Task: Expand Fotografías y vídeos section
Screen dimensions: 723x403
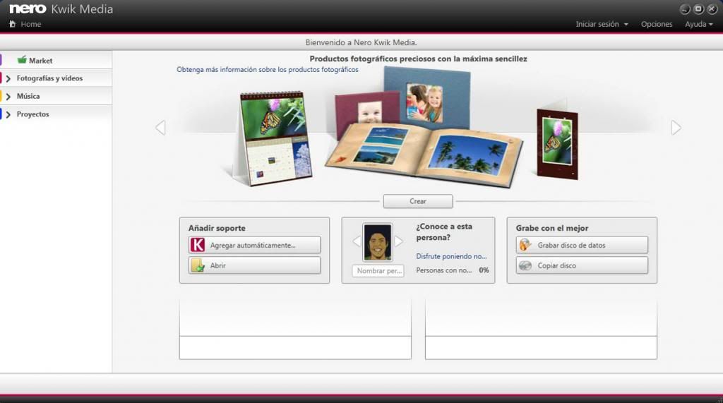Action: pos(8,78)
